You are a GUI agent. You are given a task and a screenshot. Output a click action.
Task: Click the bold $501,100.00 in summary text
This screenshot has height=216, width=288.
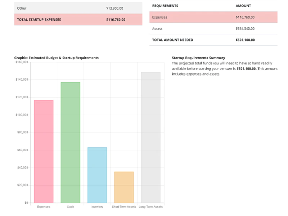(246, 68)
